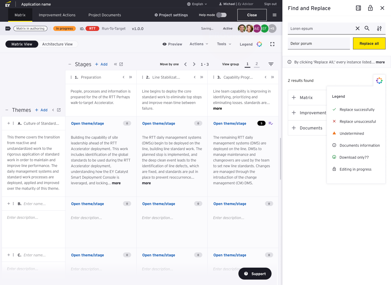Open the Actions dropdown
391x285 pixels.
199,44
